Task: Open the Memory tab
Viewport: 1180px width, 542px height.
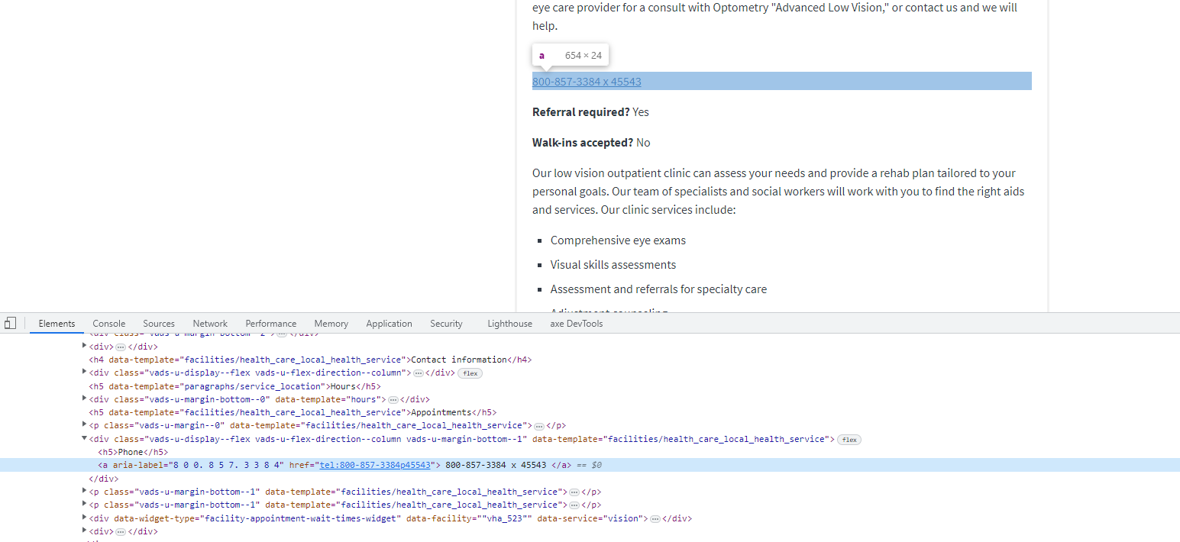Action: click(331, 324)
